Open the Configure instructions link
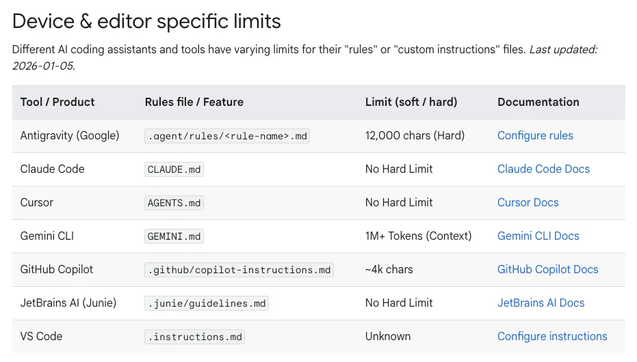 pyautogui.click(x=552, y=337)
